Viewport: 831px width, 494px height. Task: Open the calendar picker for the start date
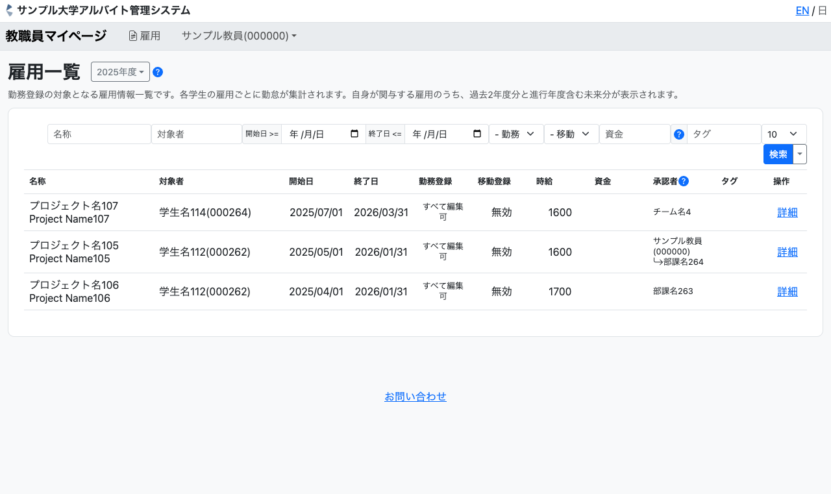tap(354, 134)
